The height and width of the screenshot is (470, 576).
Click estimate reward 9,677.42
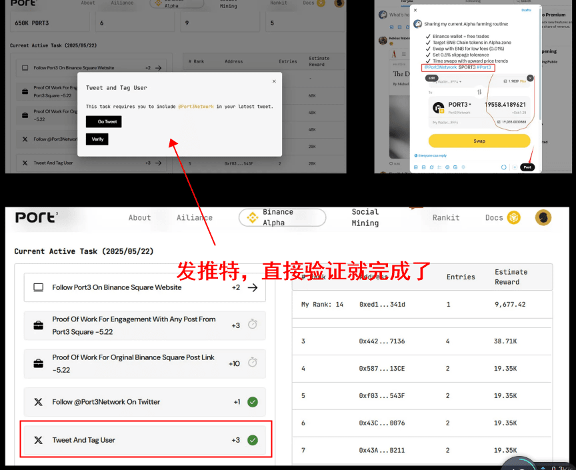click(x=510, y=304)
